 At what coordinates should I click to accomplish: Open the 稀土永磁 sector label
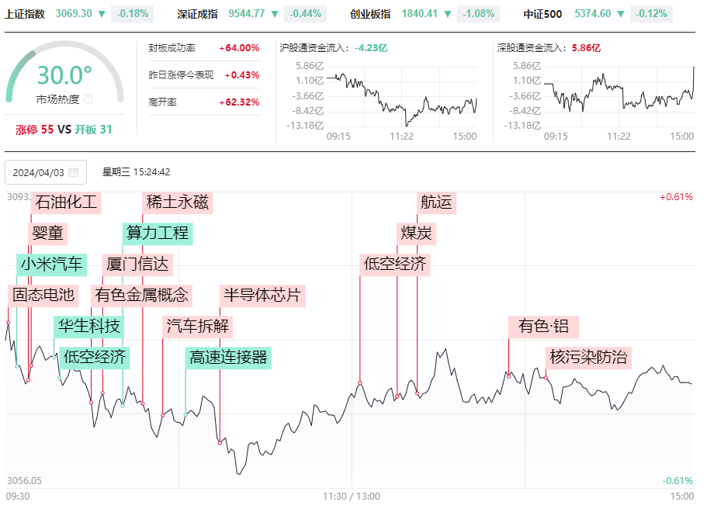tap(178, 202)
